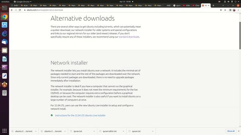Screen dimensions: 241x135
Task: Expand the tab search chevron
Action: click(223, 6)
